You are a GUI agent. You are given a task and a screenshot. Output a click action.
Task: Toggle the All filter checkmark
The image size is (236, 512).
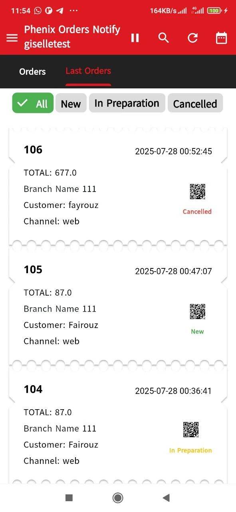coord(23,103)
